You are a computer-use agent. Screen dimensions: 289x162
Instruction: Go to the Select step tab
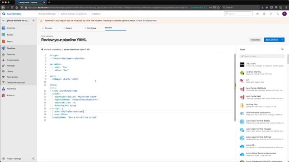coord(68,28)
